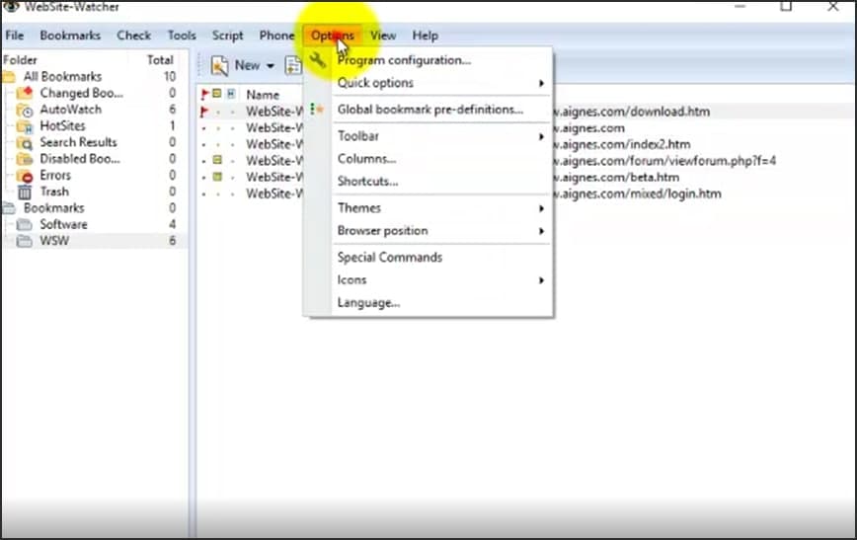Image resolution: width=857 pixels, height=540 pixels.
Task: Select the Bookmarks root folder
Action: click(53, 208)
